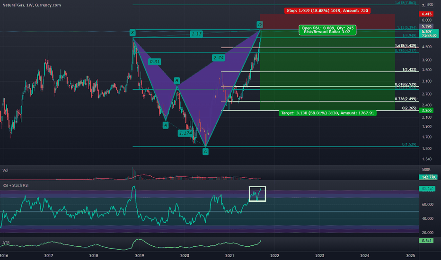Click the 0(1.529) Fibonacci level label
Viewport: 441px width, 260px height.
click(x=409, y=145)
